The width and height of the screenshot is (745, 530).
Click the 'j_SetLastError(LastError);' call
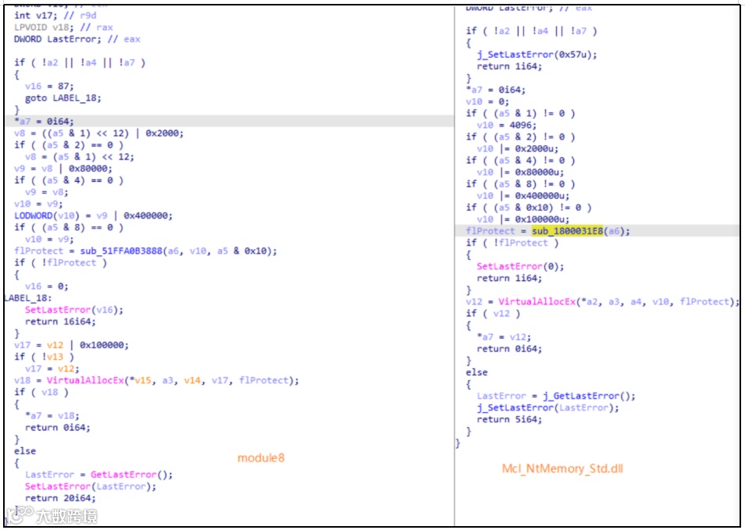(548, 408)
